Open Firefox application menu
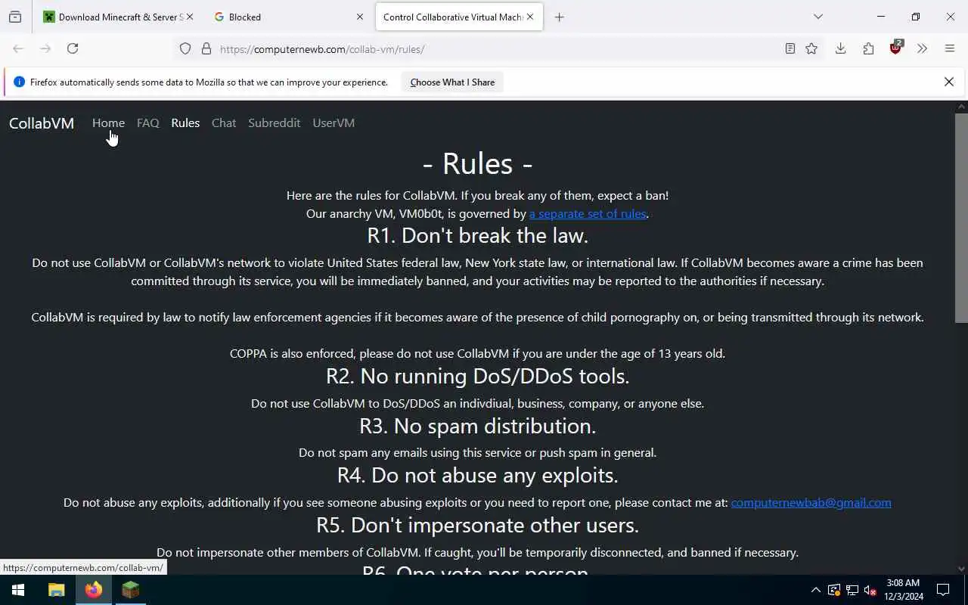Image resolution: width=968 pixels, height=605 pixels. (x=950, y=48)
